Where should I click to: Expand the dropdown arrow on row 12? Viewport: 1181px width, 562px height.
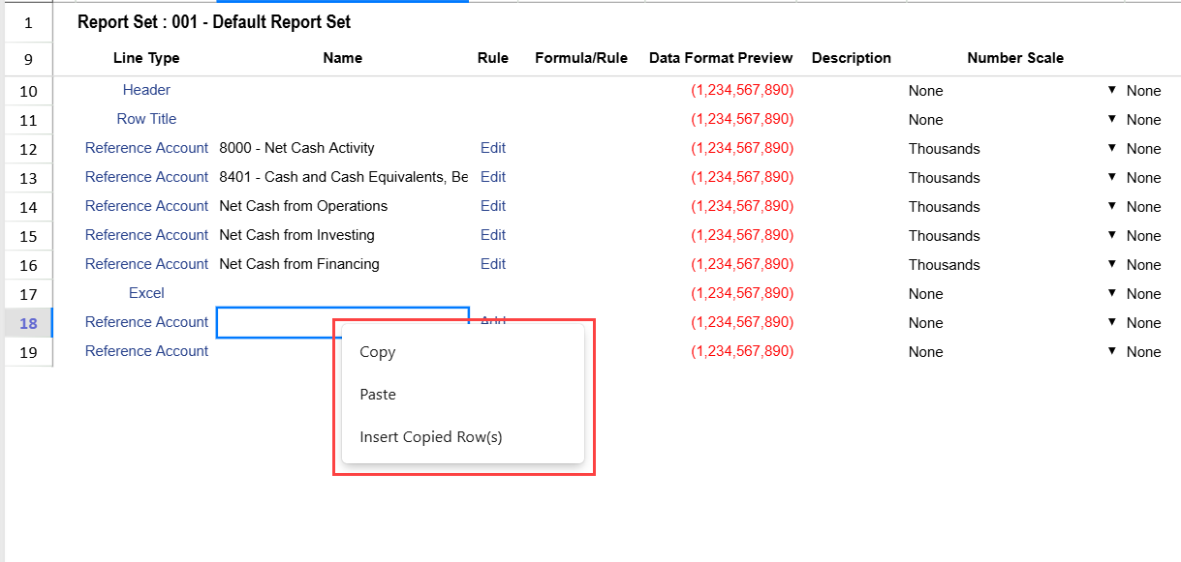point(1112,148)
